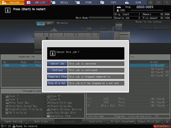The width and height of the screenshot is (171, 128).
Task: Open the SCAN tab
Action: point(135,2)
